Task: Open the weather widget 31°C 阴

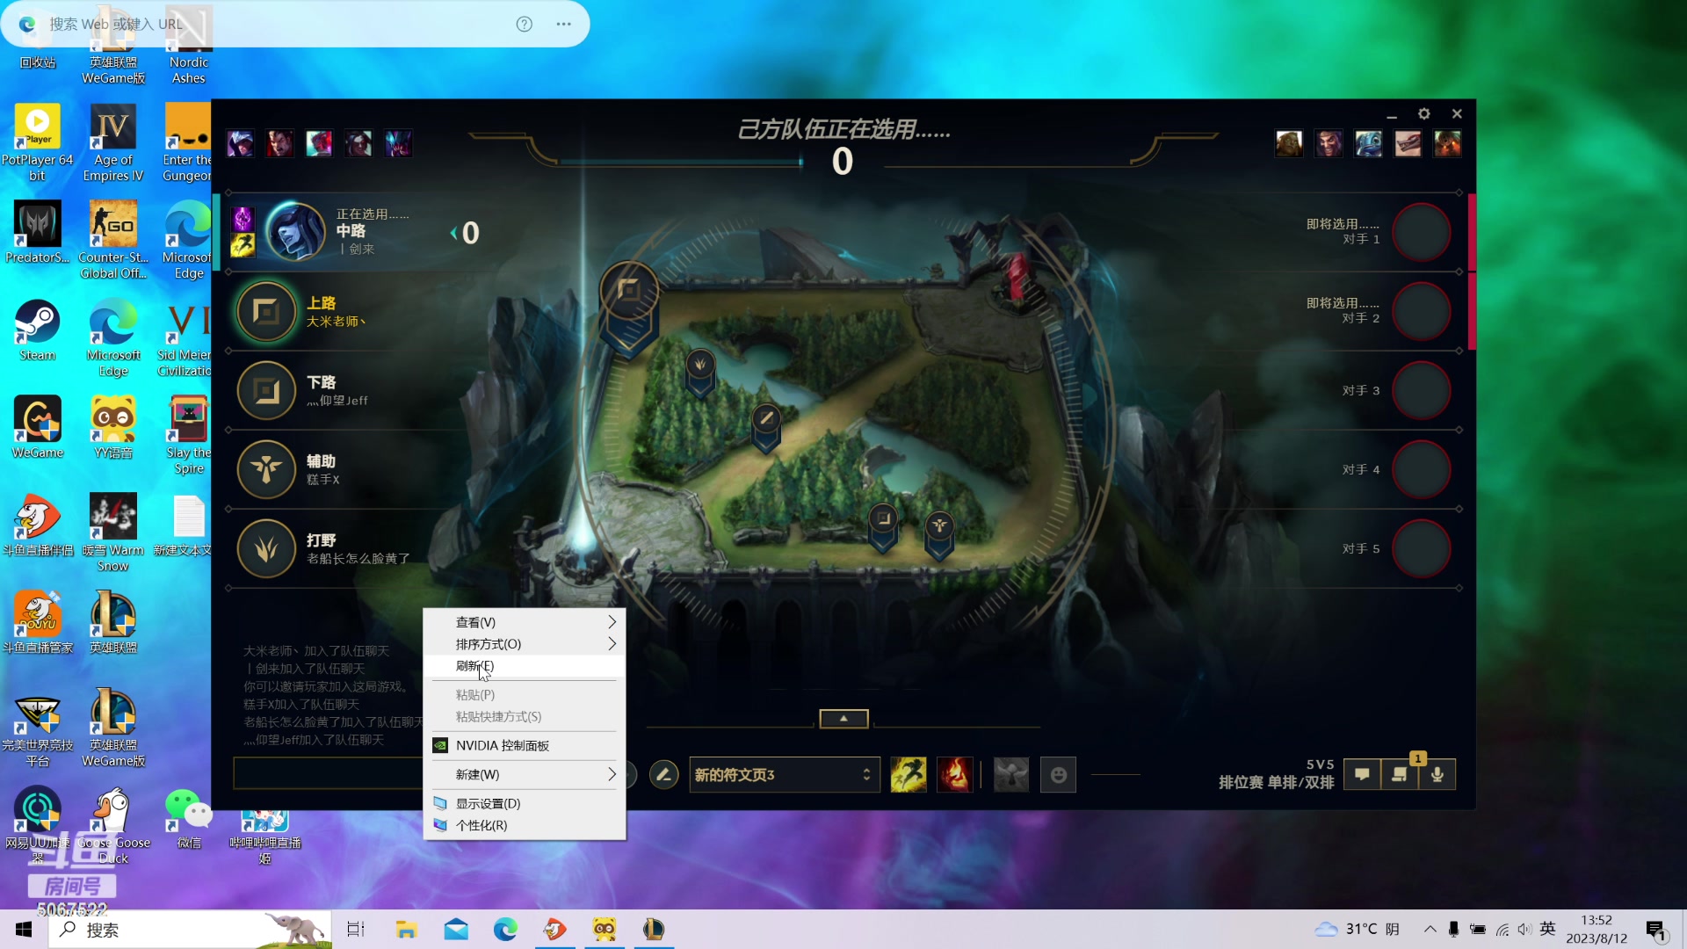Action: (x=1357, y=930)
